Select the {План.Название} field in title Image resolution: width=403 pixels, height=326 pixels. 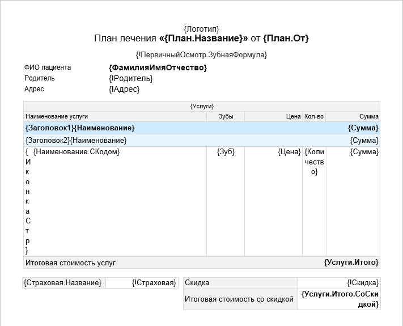203,39
